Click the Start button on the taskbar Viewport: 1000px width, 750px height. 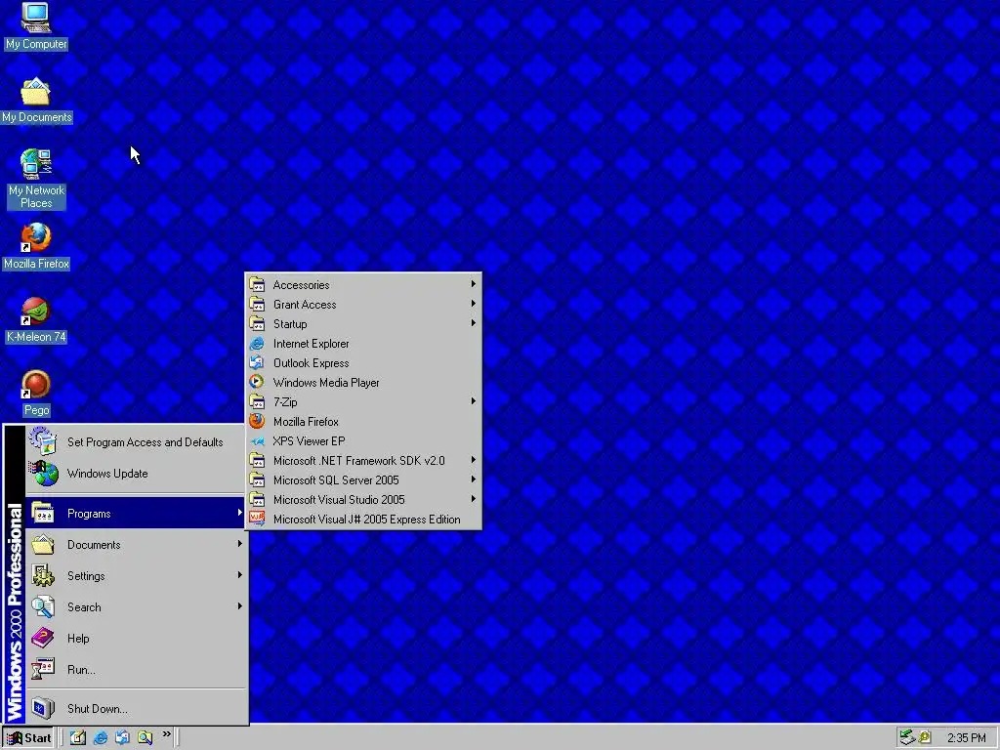tap(28, 738)
